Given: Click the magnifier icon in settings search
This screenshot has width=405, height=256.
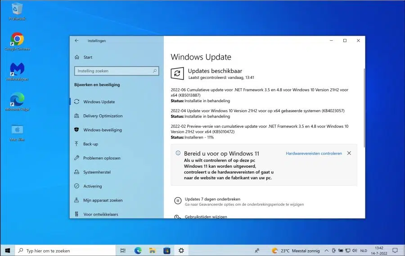Looking at the screenshot, I should click(155, 71).
